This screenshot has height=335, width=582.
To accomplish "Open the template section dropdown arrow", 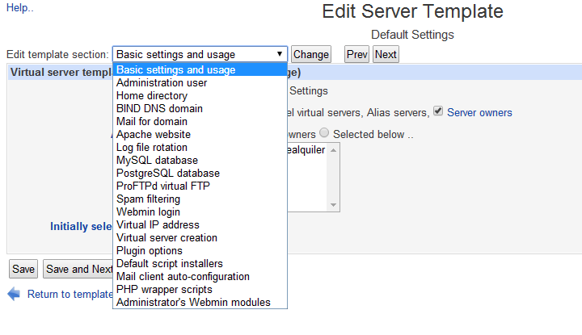I will [x=280, y=54].
